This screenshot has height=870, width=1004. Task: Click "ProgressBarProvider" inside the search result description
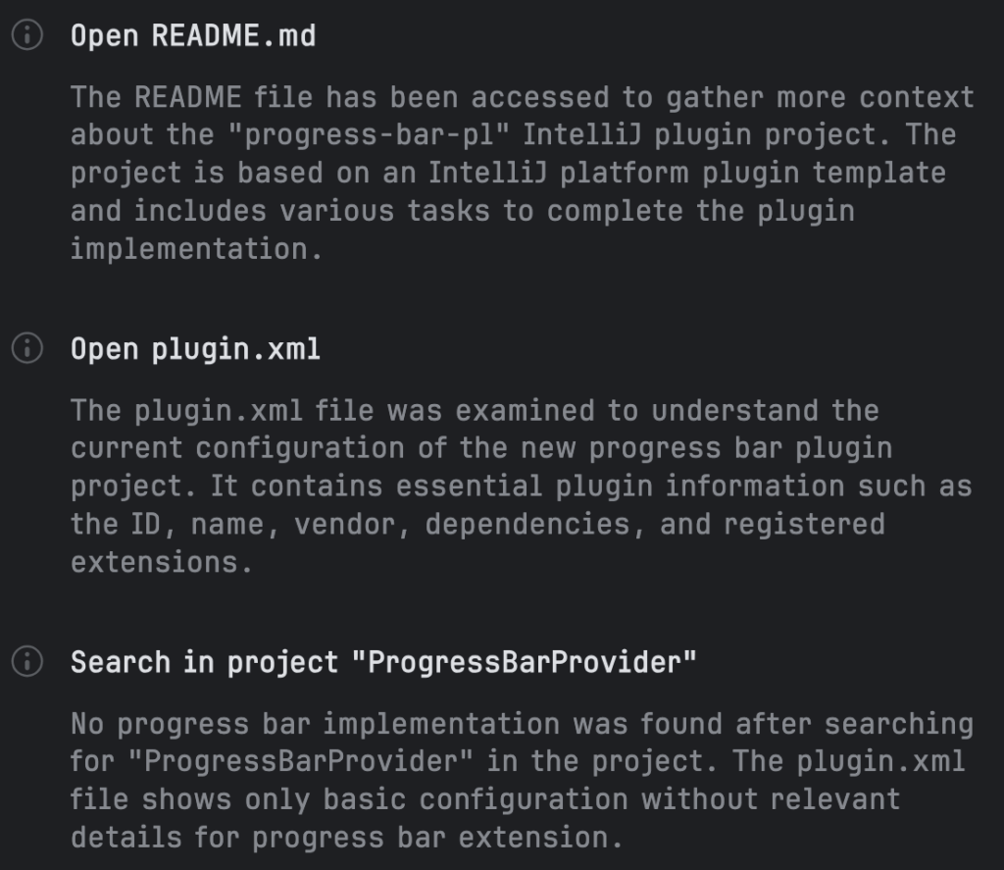point(326,761)
